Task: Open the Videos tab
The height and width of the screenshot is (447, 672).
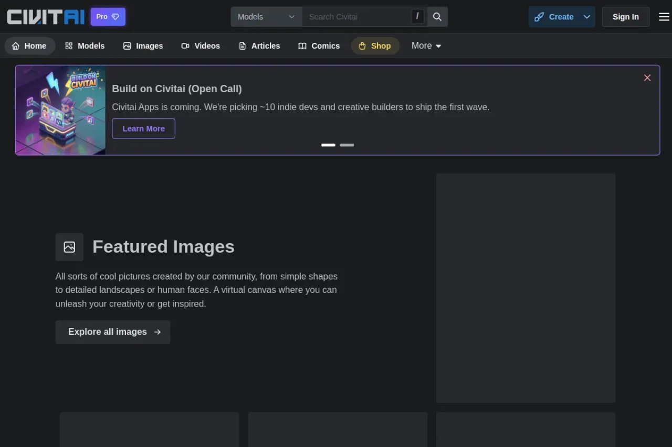Action: 201,46
